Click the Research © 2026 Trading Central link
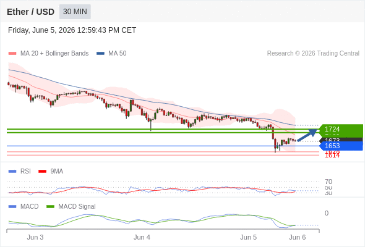The image size is (365, 247). (x=313, y=54)
